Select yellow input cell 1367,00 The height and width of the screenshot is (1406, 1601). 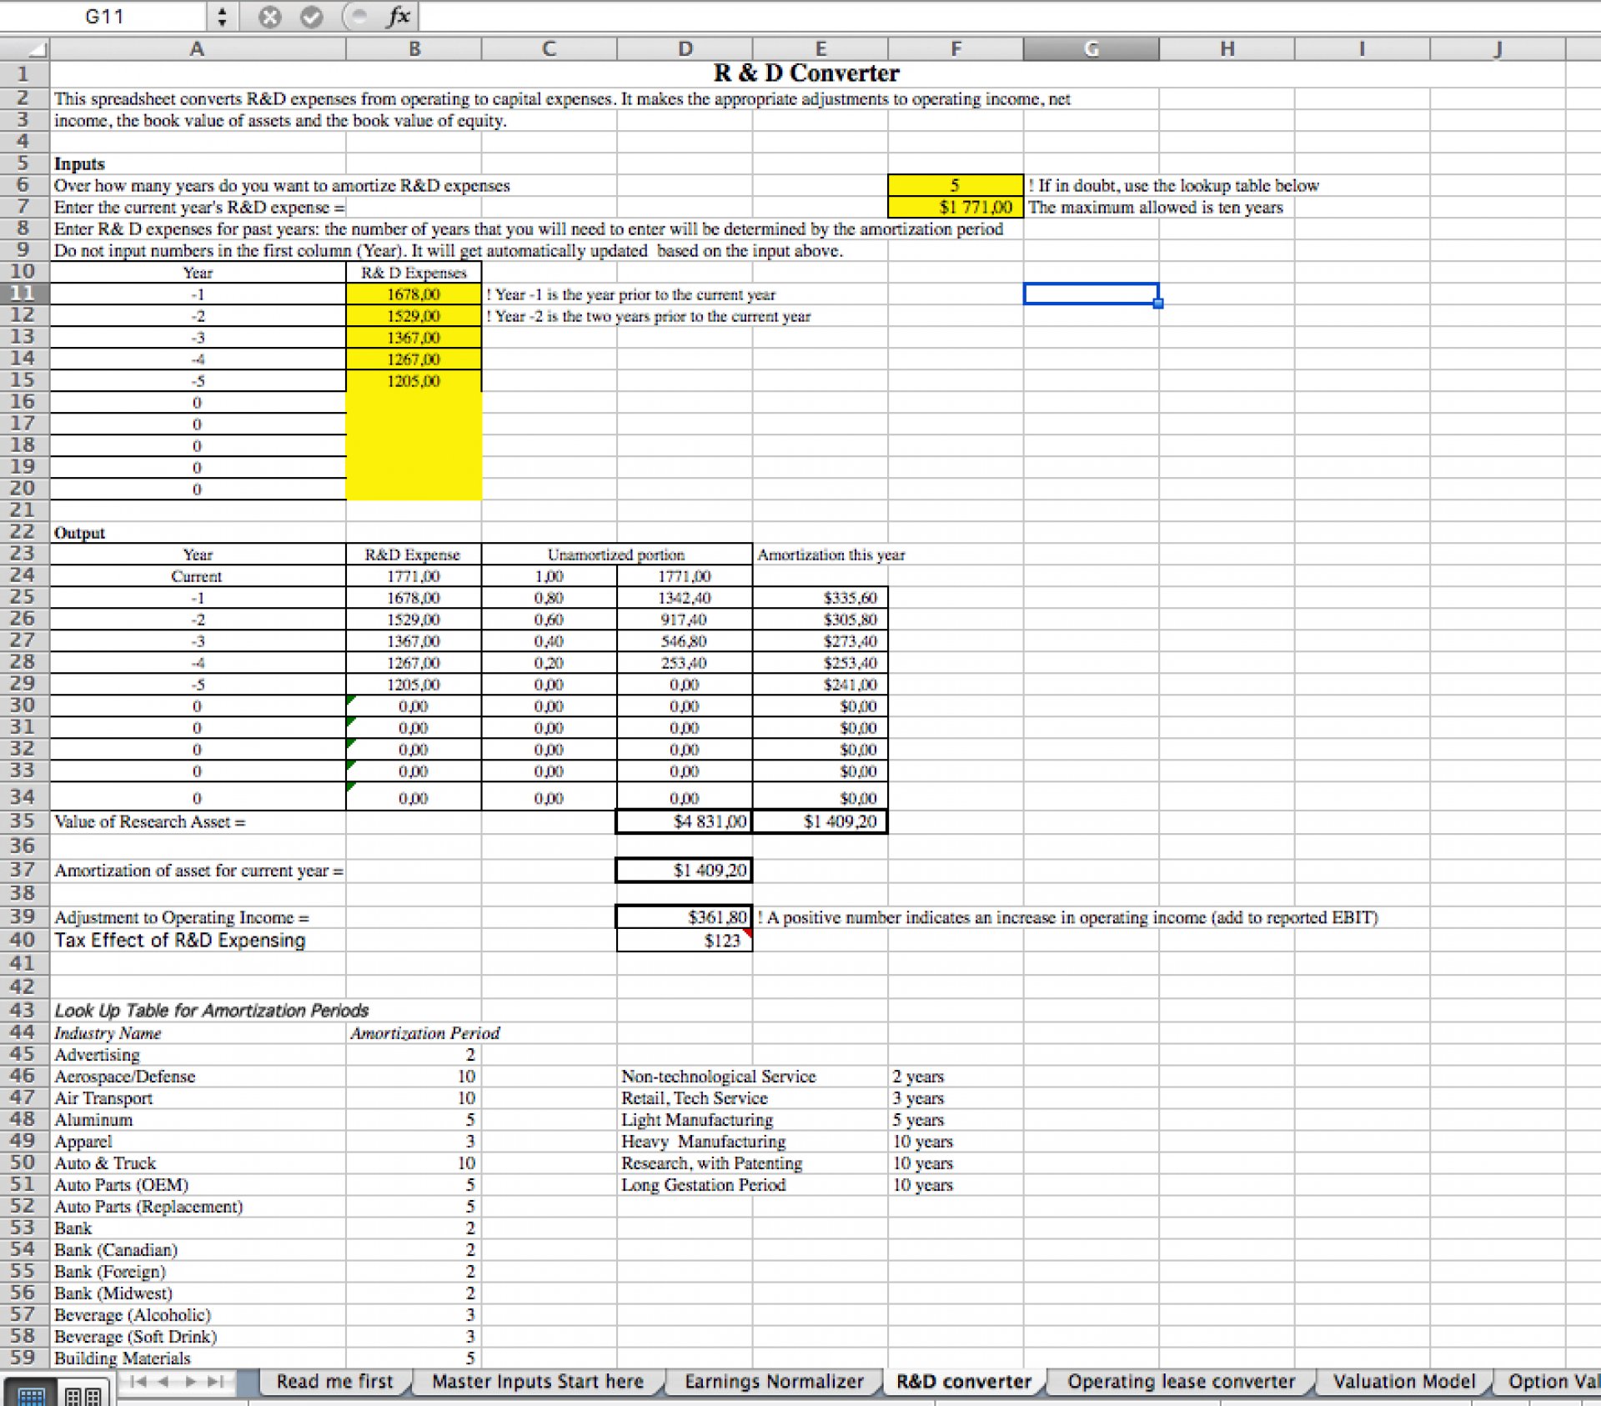coord(414,337)
